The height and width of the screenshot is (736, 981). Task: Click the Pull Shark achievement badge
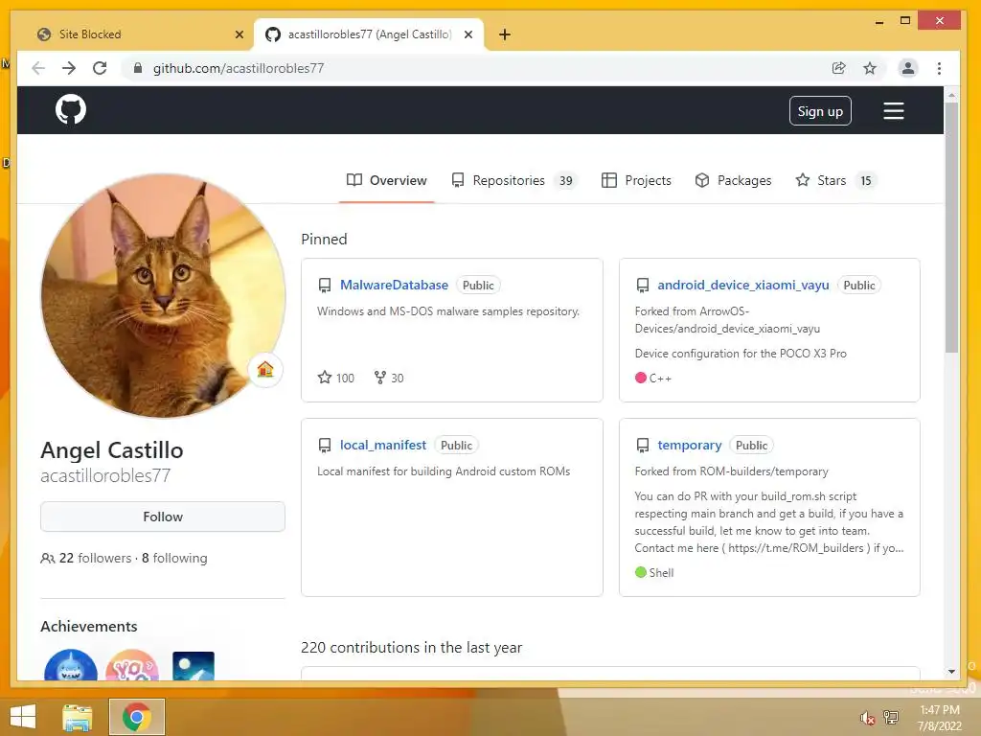(x=71, y=666)
